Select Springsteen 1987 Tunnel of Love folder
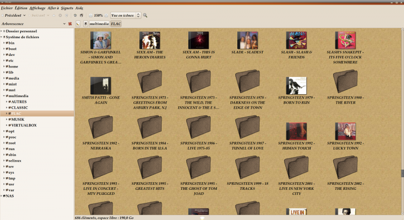Screen dimensions: 404x220 click(247, 127)
